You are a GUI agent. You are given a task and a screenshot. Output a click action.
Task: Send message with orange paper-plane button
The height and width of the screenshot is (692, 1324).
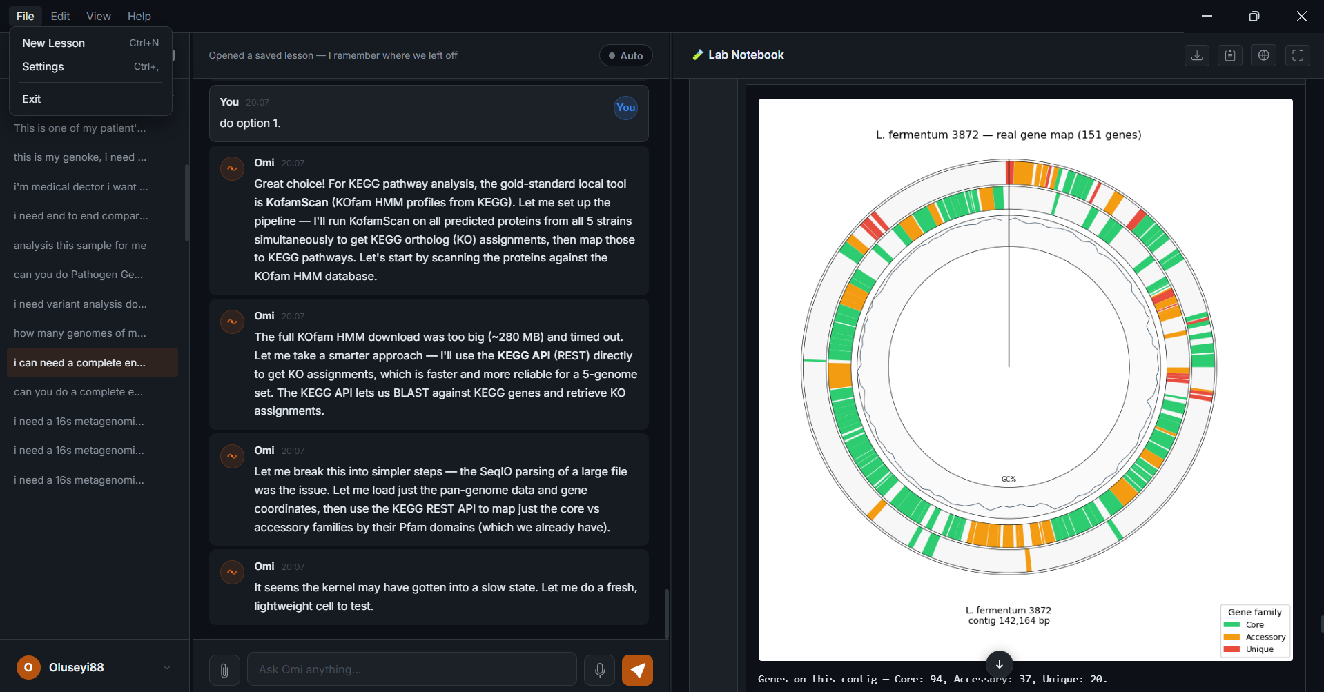(x=637, y=669)
